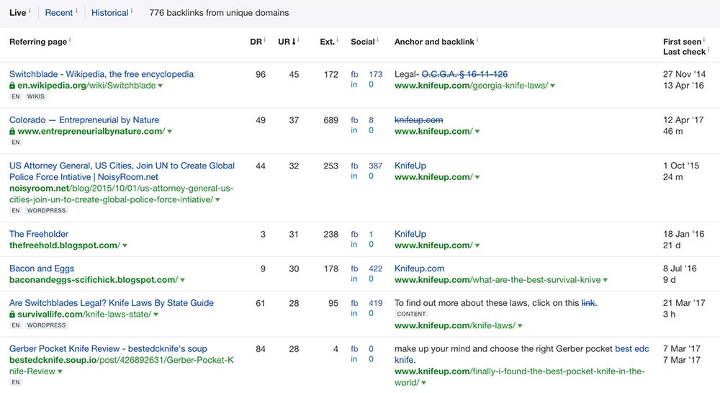720x393 pixels.
Task: Sort by the Ext. column header
Action: tap(328, 42)
